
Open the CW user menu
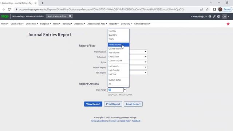tap(226, 16)
